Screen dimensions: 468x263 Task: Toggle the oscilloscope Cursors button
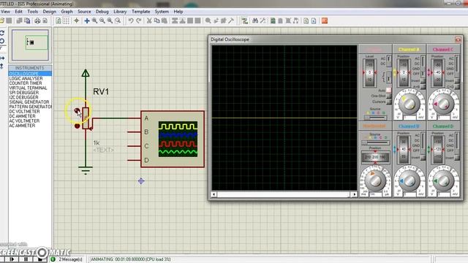coord(388,102)
